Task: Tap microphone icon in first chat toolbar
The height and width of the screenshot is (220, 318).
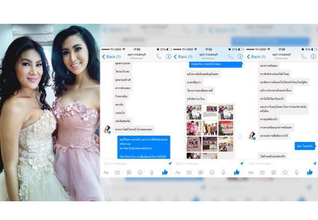Action: tap(152, 172)
